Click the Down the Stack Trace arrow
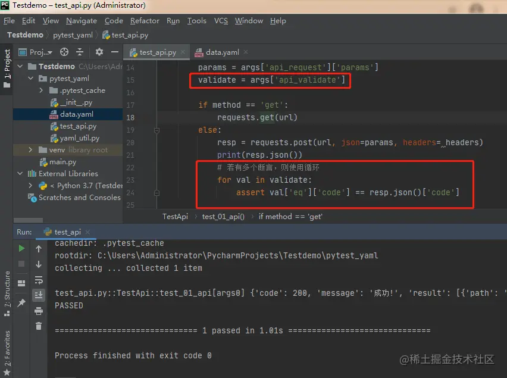 coord(39,264)
